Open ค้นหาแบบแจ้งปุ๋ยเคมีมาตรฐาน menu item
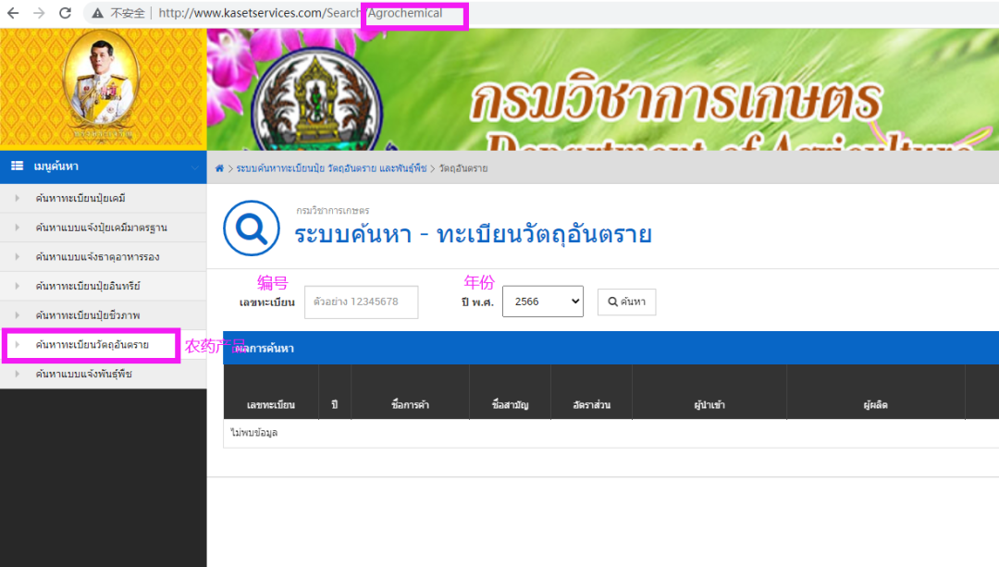The height and width of the screenshot is (567, 999). (101, 228)
